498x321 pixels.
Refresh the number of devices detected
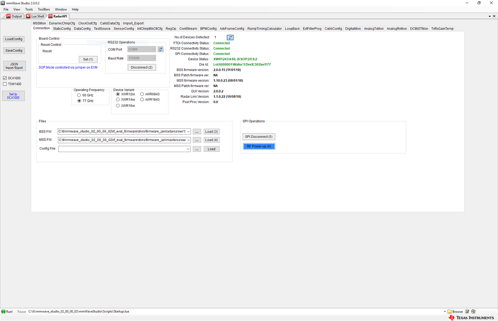pyautogui.click(x=230, y=37)
